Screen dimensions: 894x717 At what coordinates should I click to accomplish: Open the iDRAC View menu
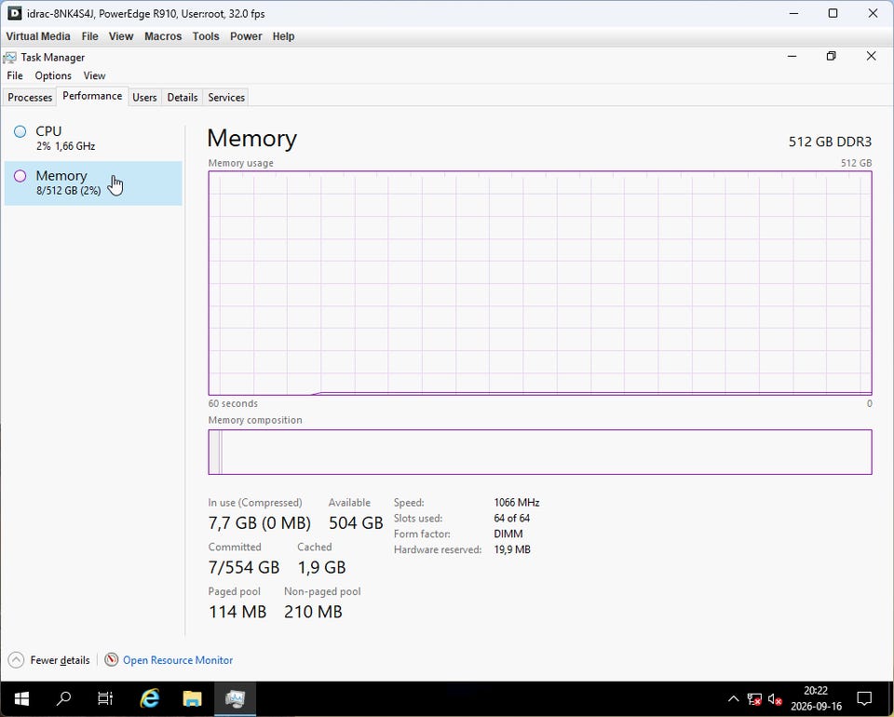[x=121, y=36]
